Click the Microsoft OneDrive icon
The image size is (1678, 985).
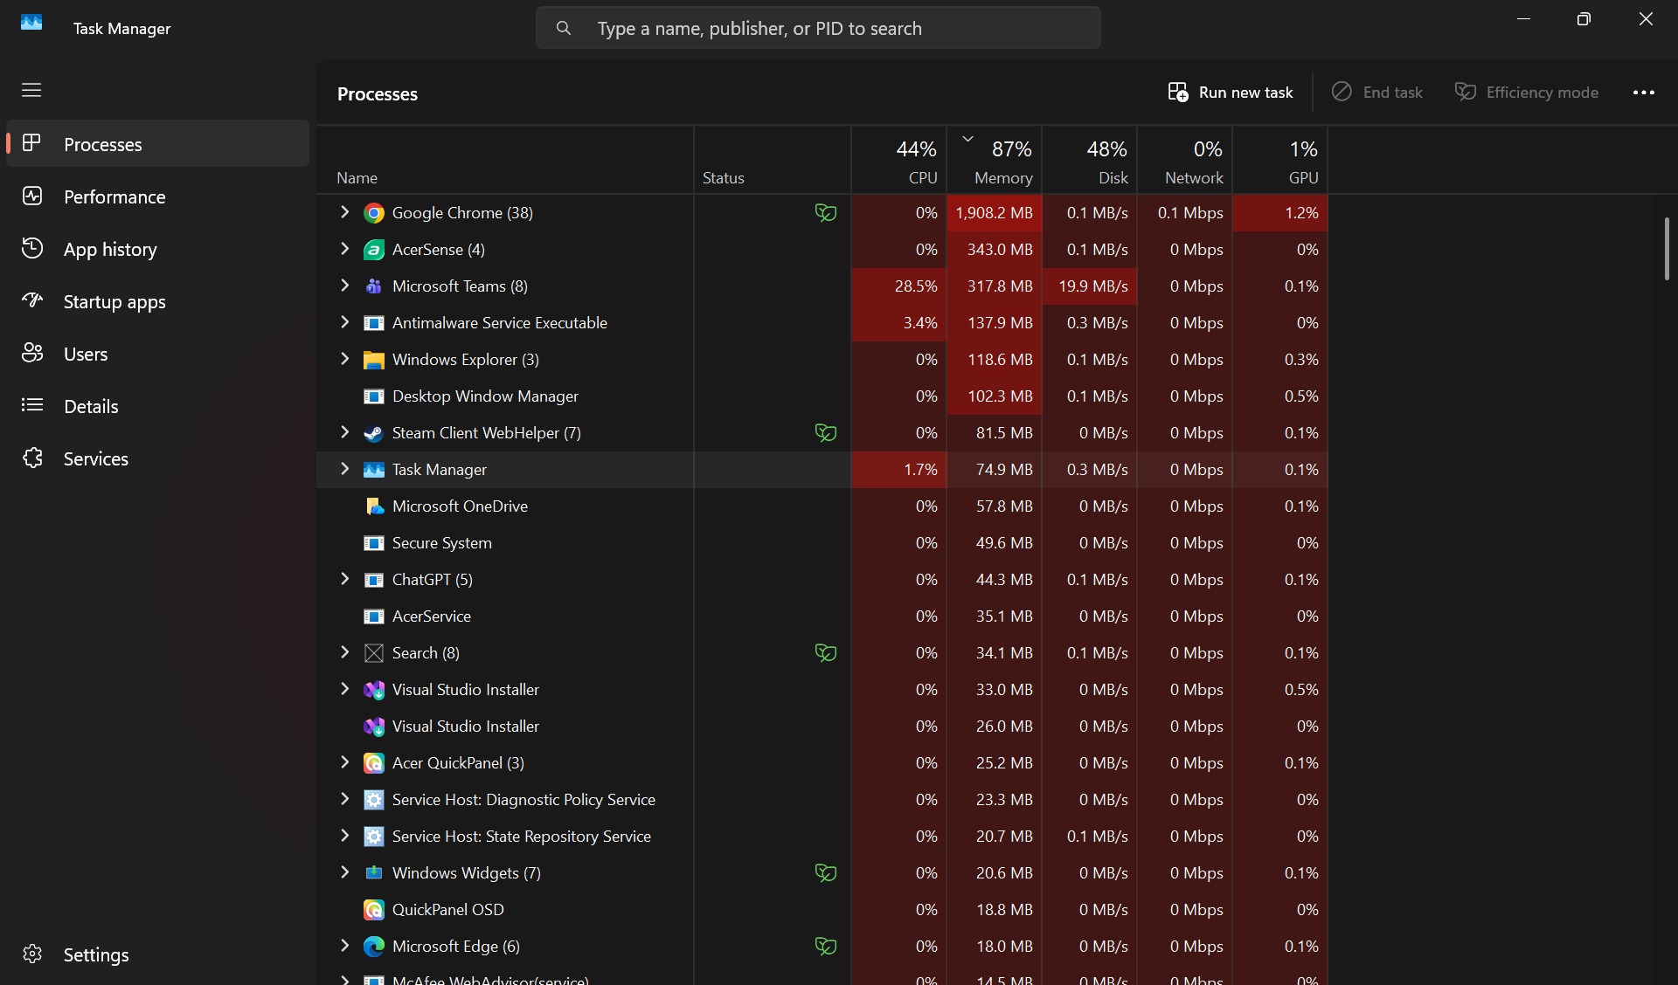point(374,506)
